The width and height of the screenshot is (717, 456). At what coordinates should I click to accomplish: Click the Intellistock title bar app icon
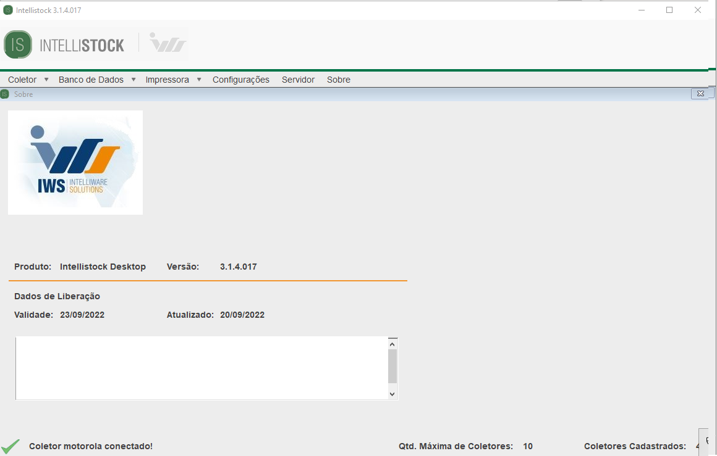(x=8, y=10)
